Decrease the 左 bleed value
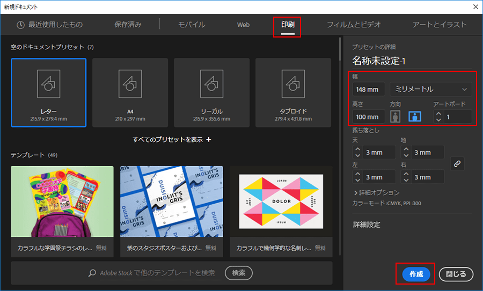 [x=357, y=180]
